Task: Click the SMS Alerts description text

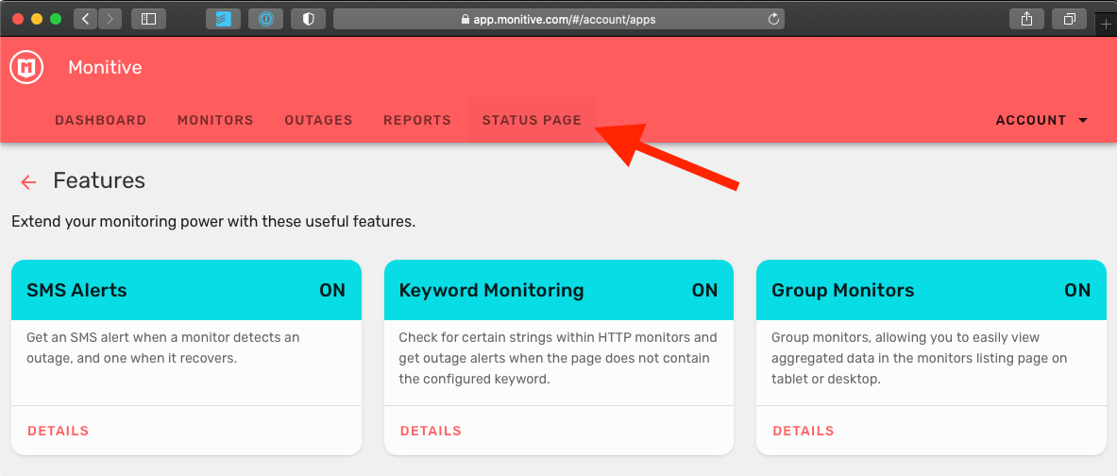Action: pos(163,348)
